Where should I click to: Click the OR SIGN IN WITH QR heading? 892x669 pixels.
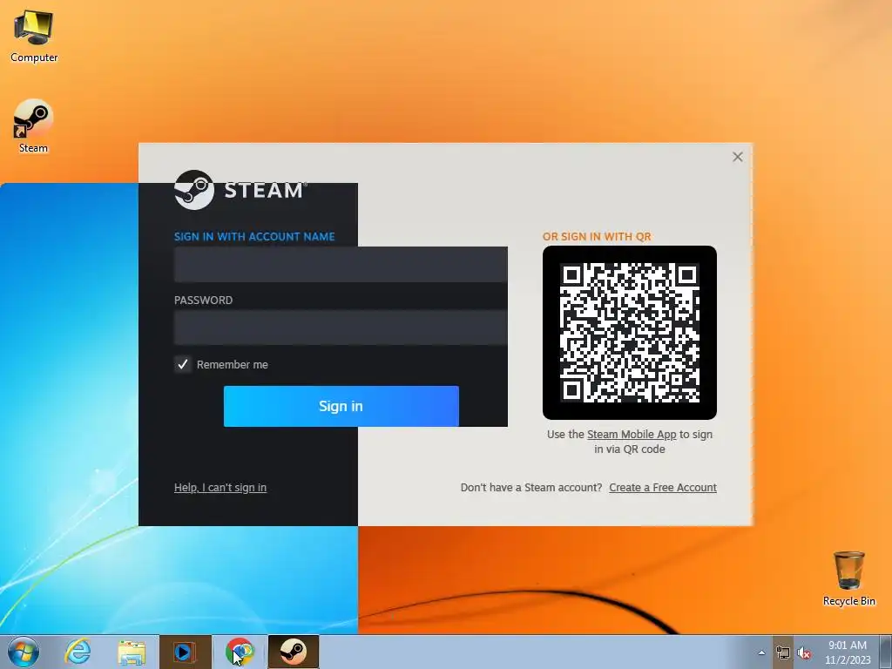tap(597, 237)
